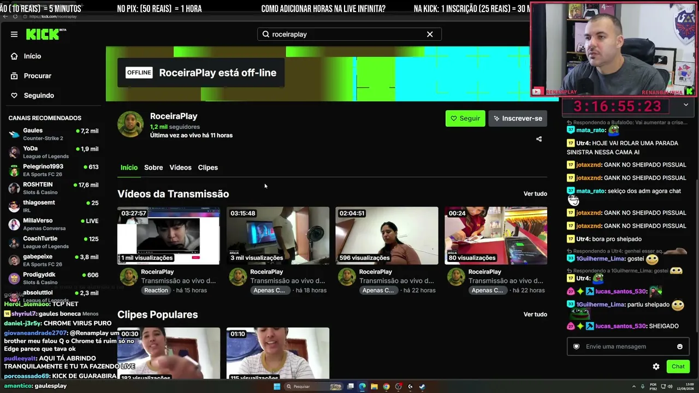This screenshot has height=393, width=699.
Task: Open Prodigyddk recommended channel
Action: (54, 278)
